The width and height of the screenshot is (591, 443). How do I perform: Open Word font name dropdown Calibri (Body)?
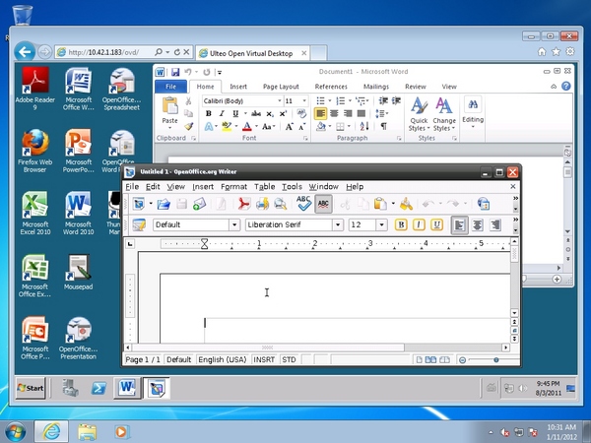(280, 101)
